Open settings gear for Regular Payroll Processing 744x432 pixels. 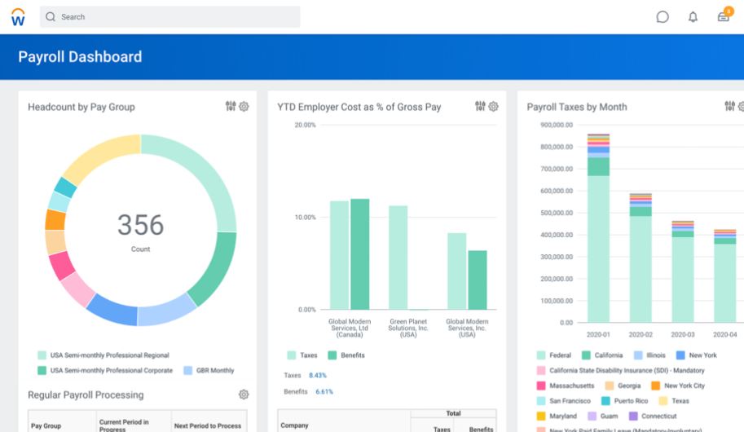coord(244,395)
